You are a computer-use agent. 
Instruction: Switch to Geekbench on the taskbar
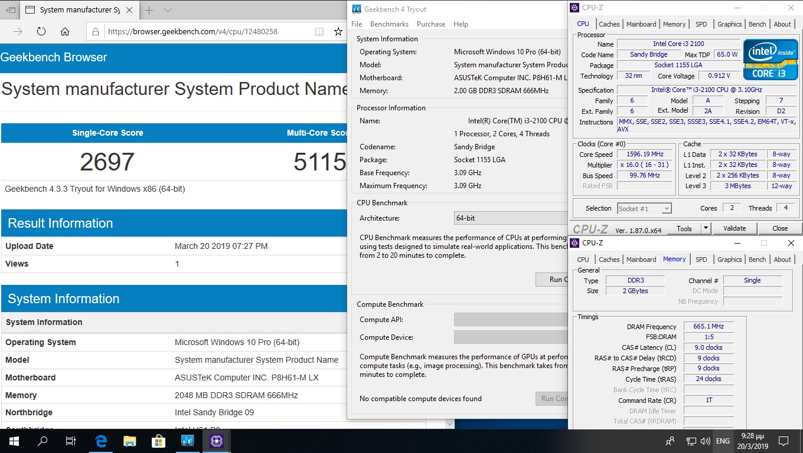(188, 441)
